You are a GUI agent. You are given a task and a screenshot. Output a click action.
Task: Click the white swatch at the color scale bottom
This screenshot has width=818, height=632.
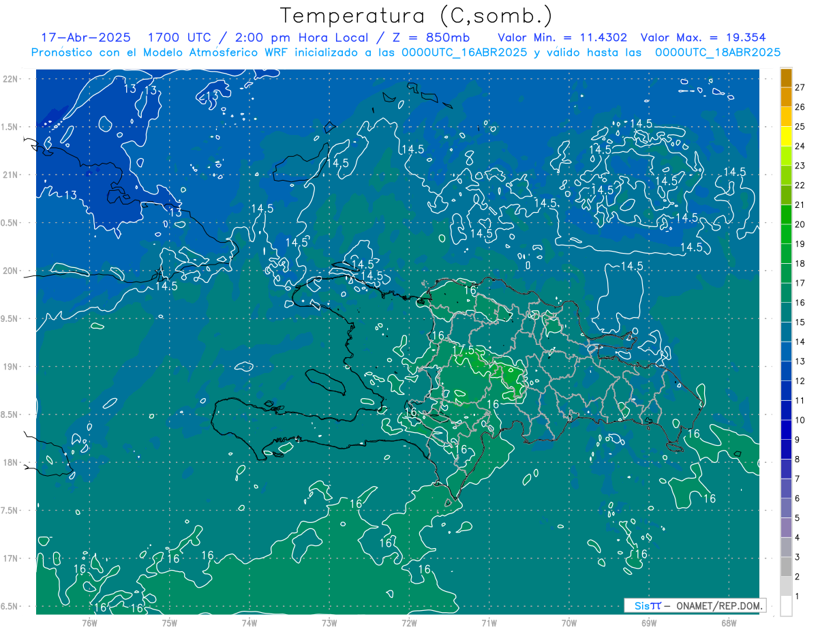coord(786,606)
